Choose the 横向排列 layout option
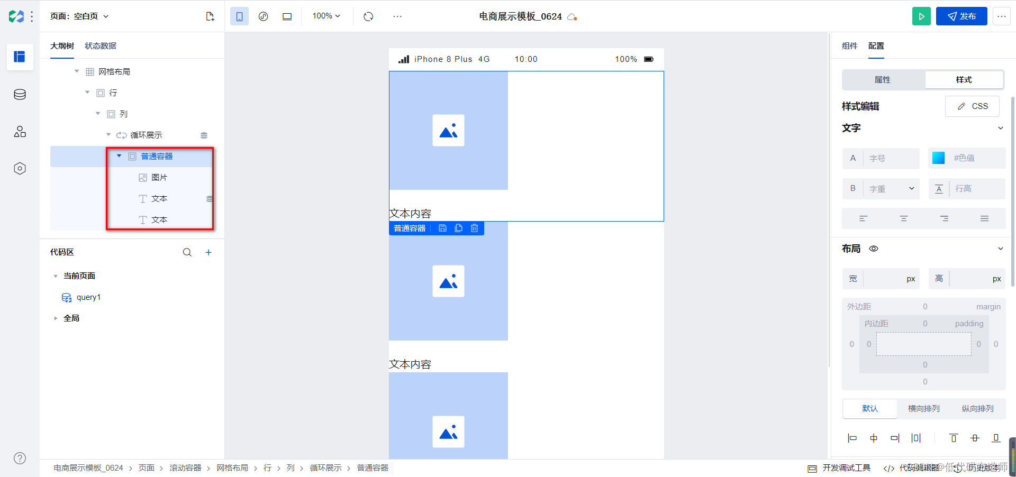This screenshot has height=477, width=1016. tap(923, 409)
